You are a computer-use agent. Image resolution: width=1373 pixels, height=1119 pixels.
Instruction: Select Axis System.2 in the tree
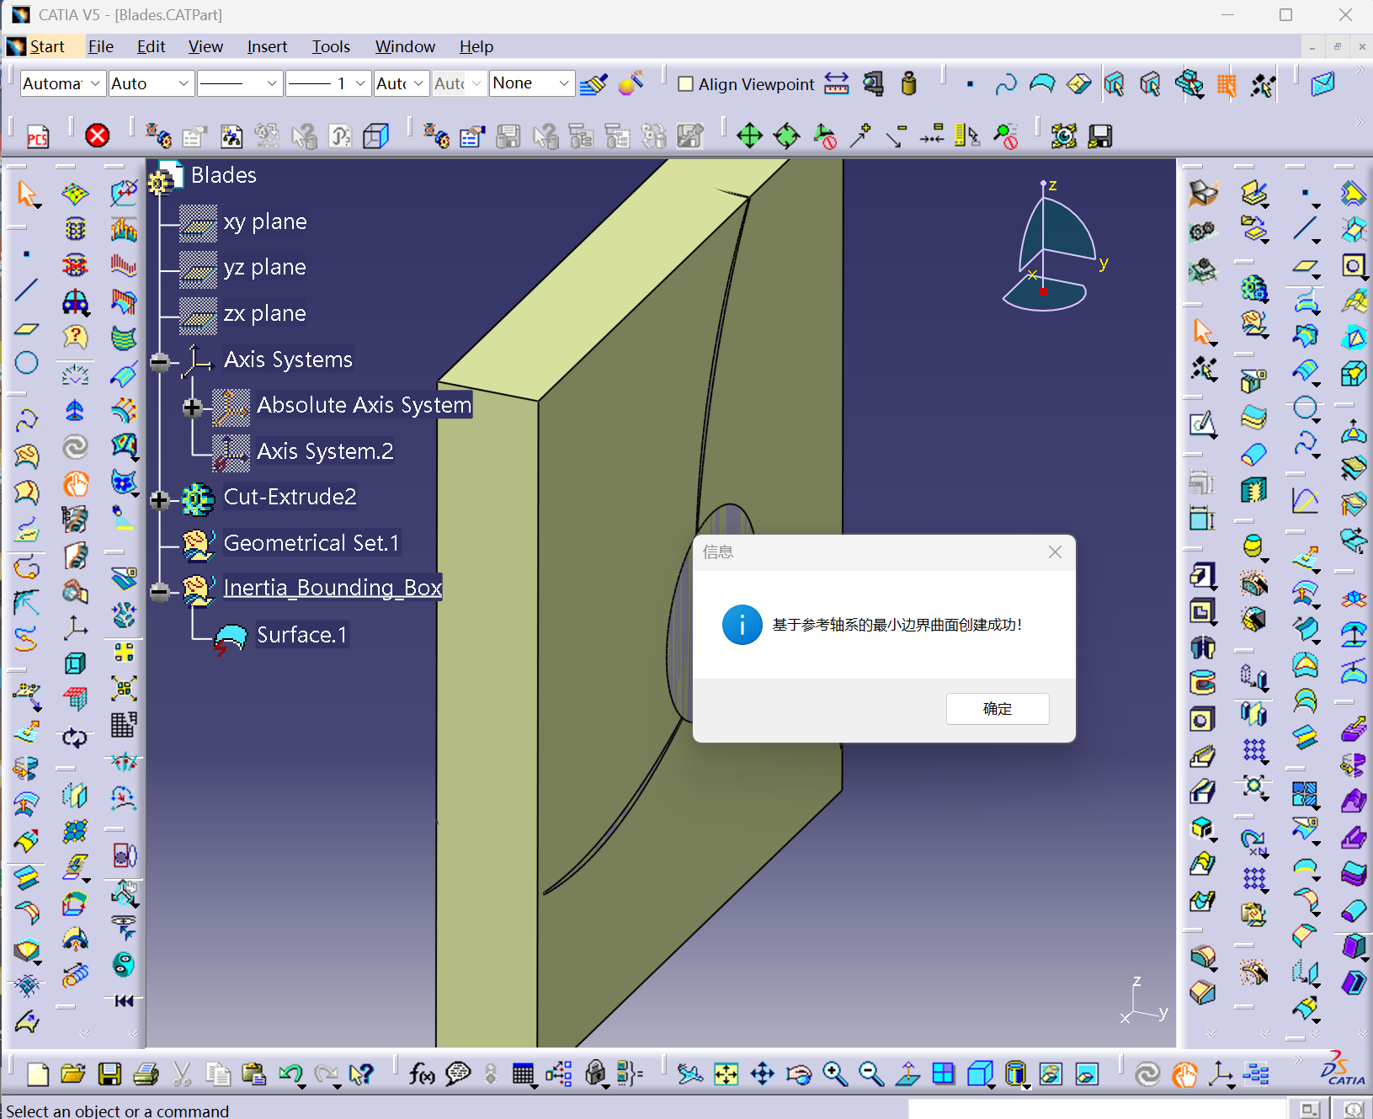[x=325, y=451]
